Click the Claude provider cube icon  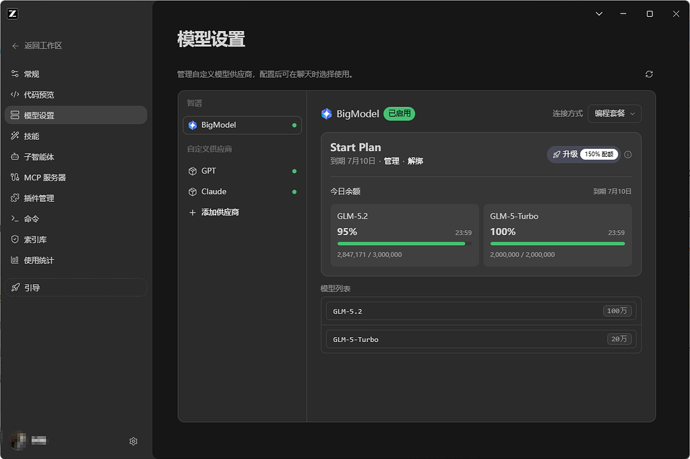click(192, 192)
